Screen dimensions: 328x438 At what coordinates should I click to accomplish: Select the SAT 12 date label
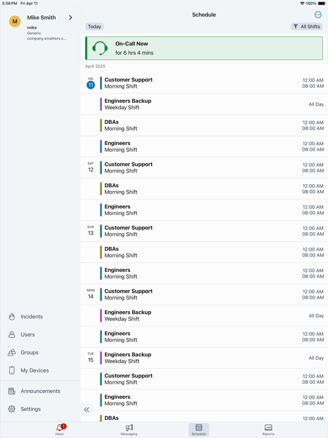click(x=91, y=167)
